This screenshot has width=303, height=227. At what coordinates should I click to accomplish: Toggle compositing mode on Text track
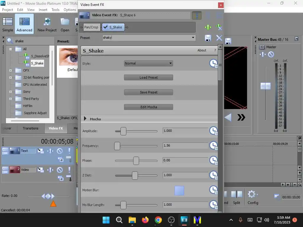pyautogui.click(x=60, y=159)
